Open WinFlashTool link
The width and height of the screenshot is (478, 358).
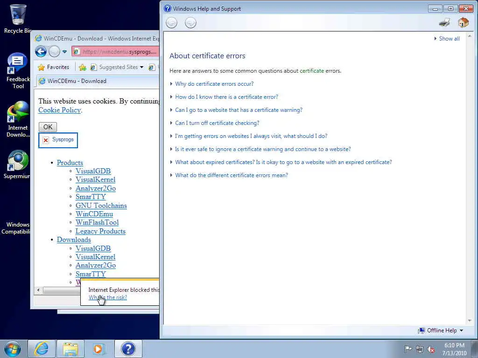tap(97, 222)
